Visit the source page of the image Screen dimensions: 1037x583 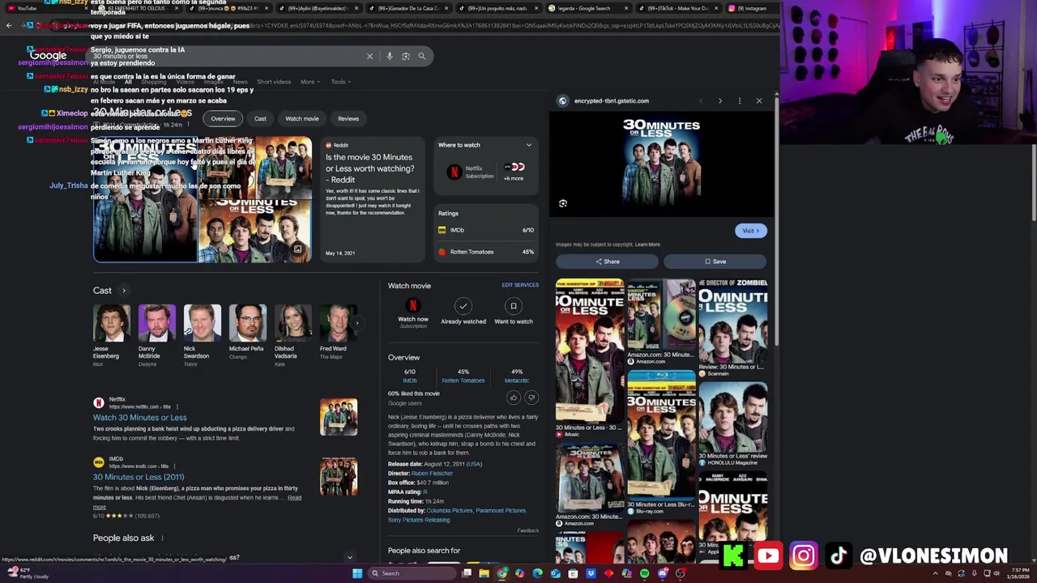point(750,231)
